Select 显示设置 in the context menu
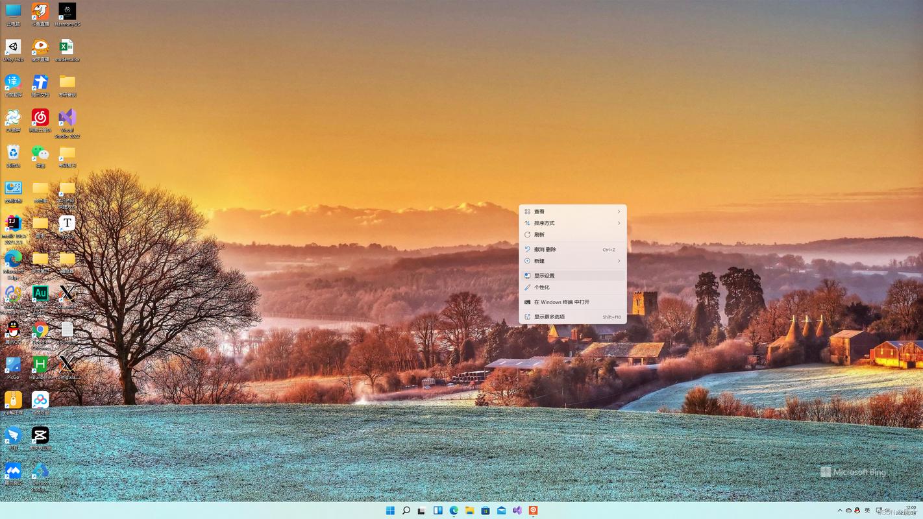Image resolution: width=923 pixels, height=519 pixels. click(572, 276)
